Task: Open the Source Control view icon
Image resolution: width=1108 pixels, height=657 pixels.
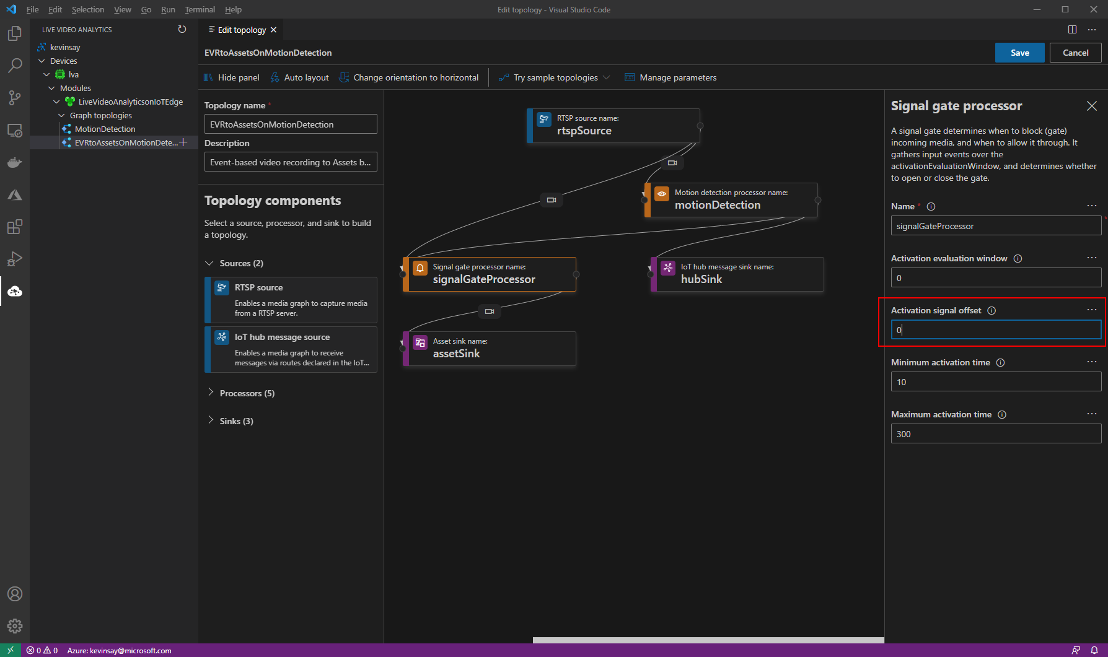Action: 15,98
